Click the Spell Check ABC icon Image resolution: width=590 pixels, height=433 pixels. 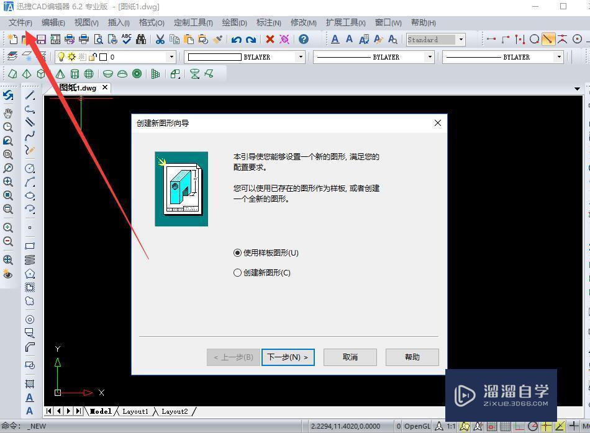(x=126, y=38)
